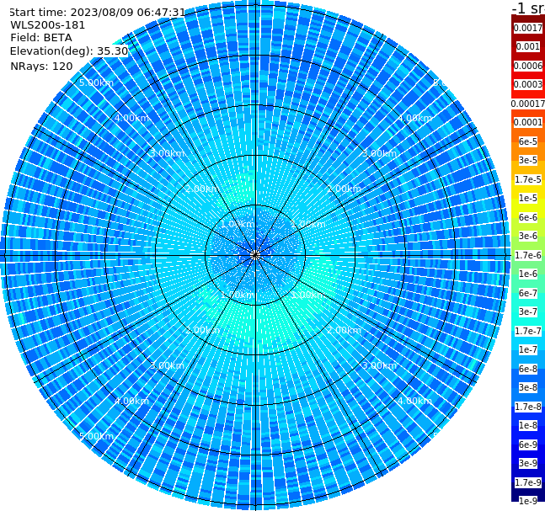Select the 1.7e-6 color bar label
The image size is (545, 511).
coord(528,255)
